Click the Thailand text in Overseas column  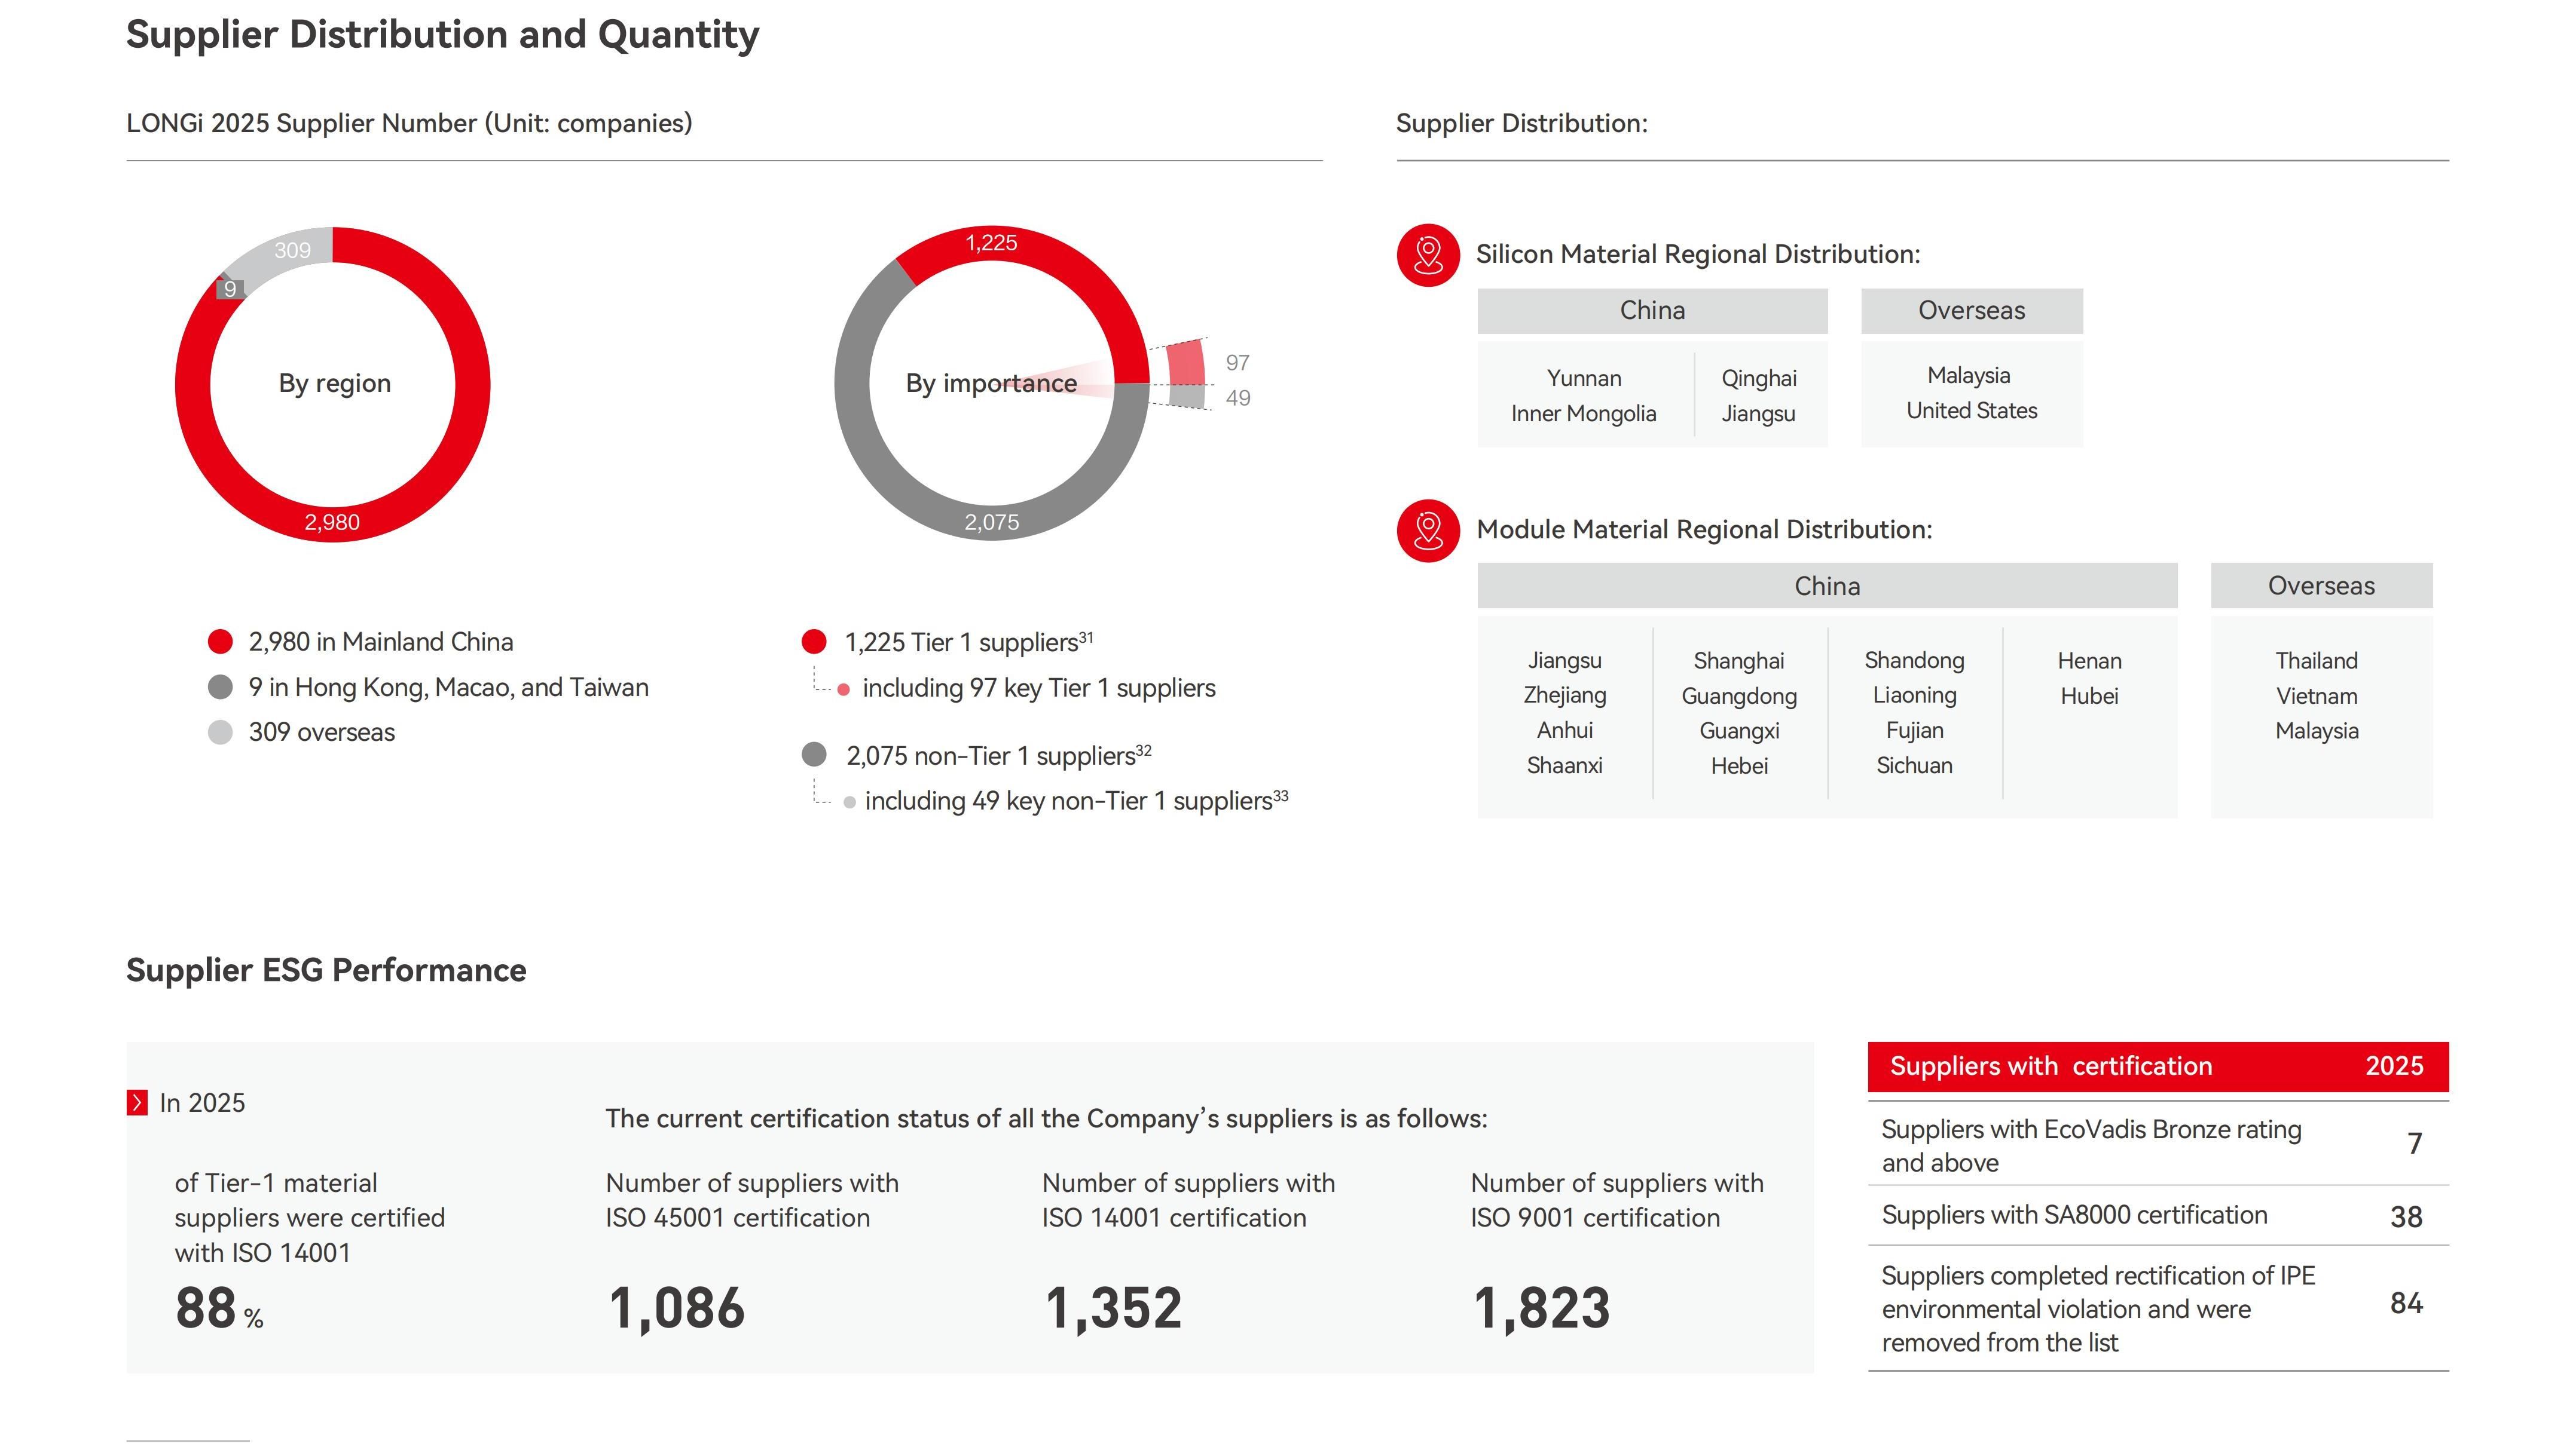point(2316,661)
